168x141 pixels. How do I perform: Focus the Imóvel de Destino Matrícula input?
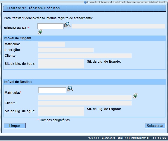click(x=52, y=90)
